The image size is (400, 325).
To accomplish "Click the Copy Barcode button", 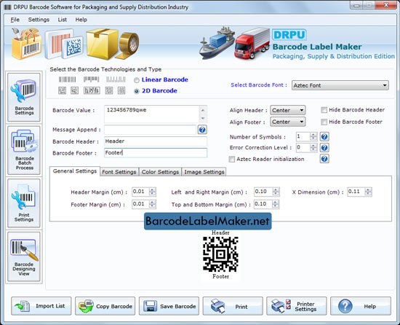I will pos(105,306).
